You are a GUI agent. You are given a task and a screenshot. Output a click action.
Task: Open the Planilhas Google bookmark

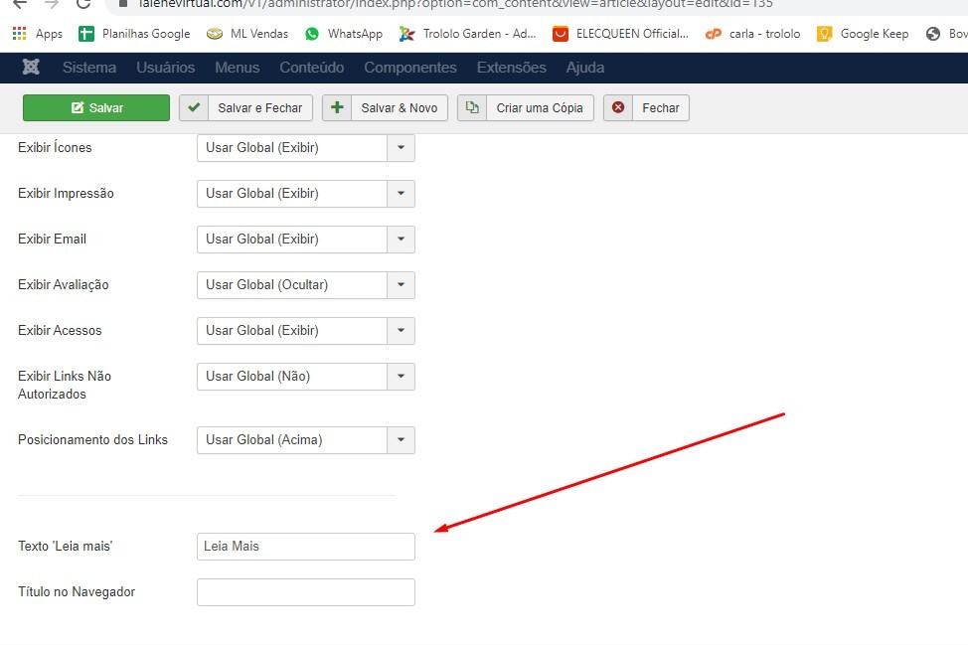(x=134, y=34)
